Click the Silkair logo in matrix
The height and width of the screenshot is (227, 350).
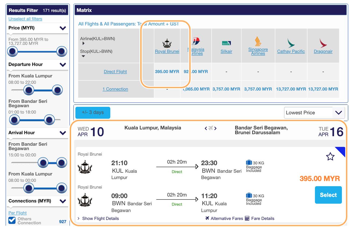pos(226,43)
